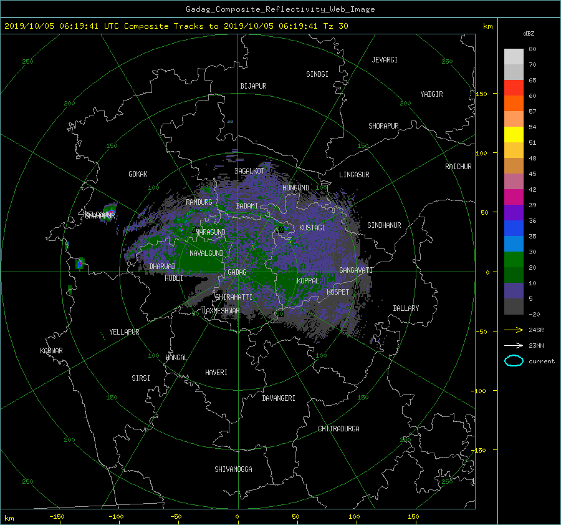This screenshot has height=525, width=561.
Task: Click the HUNGUND label
Action: (x=295, y=188)
